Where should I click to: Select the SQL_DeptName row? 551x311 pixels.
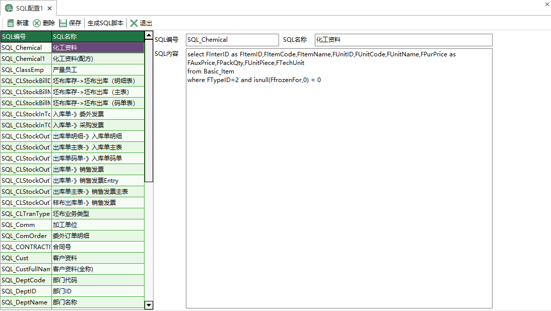coord(26,302)
